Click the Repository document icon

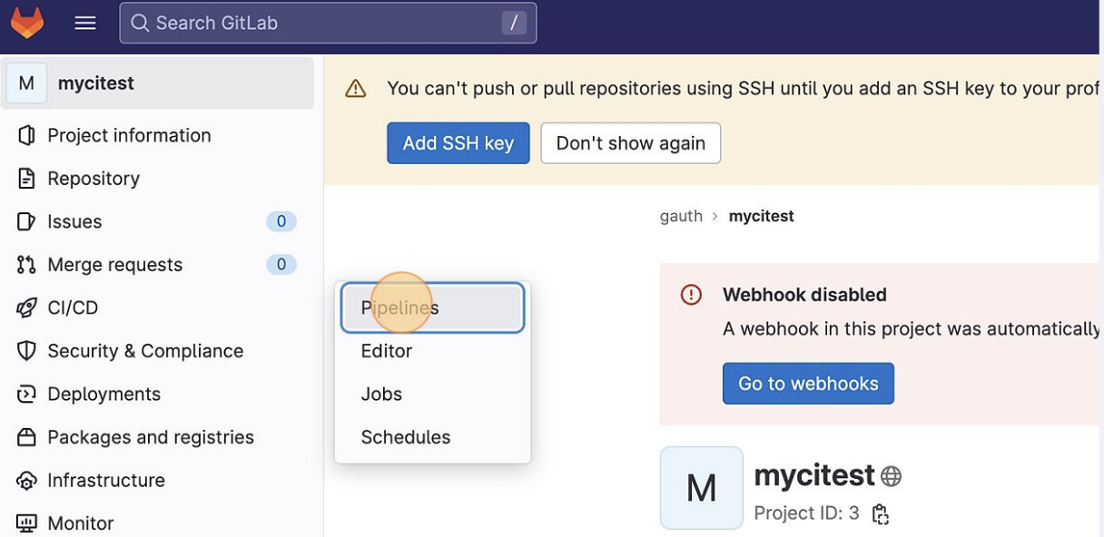coord(26,179)
